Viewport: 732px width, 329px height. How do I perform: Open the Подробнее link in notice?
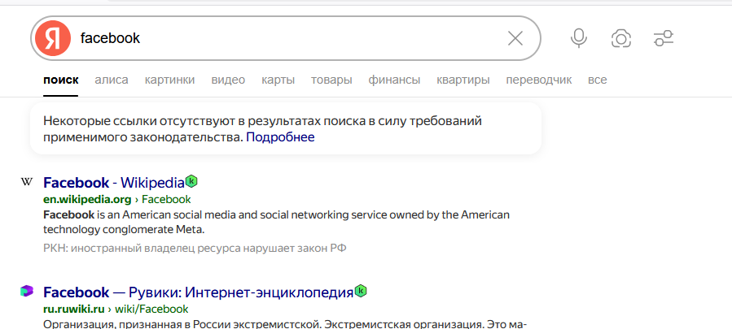click(280, 137)
